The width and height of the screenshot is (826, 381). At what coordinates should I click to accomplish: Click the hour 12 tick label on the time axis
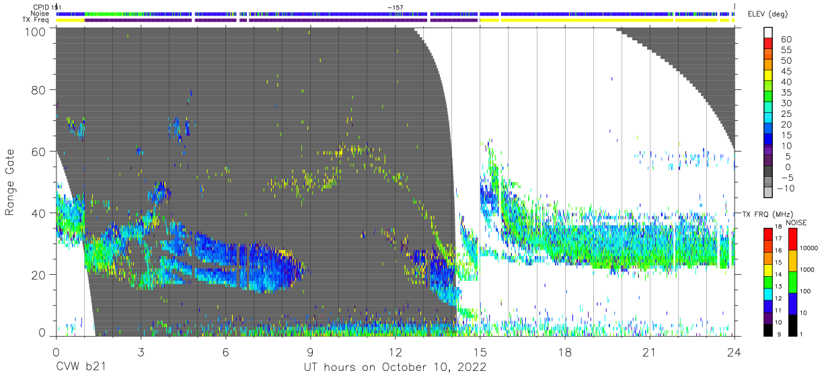(x=395, y=351)
